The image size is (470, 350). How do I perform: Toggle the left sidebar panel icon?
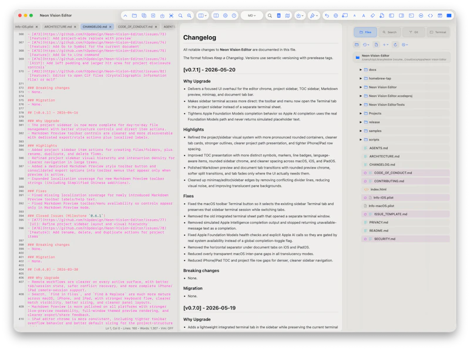point(391,16)
